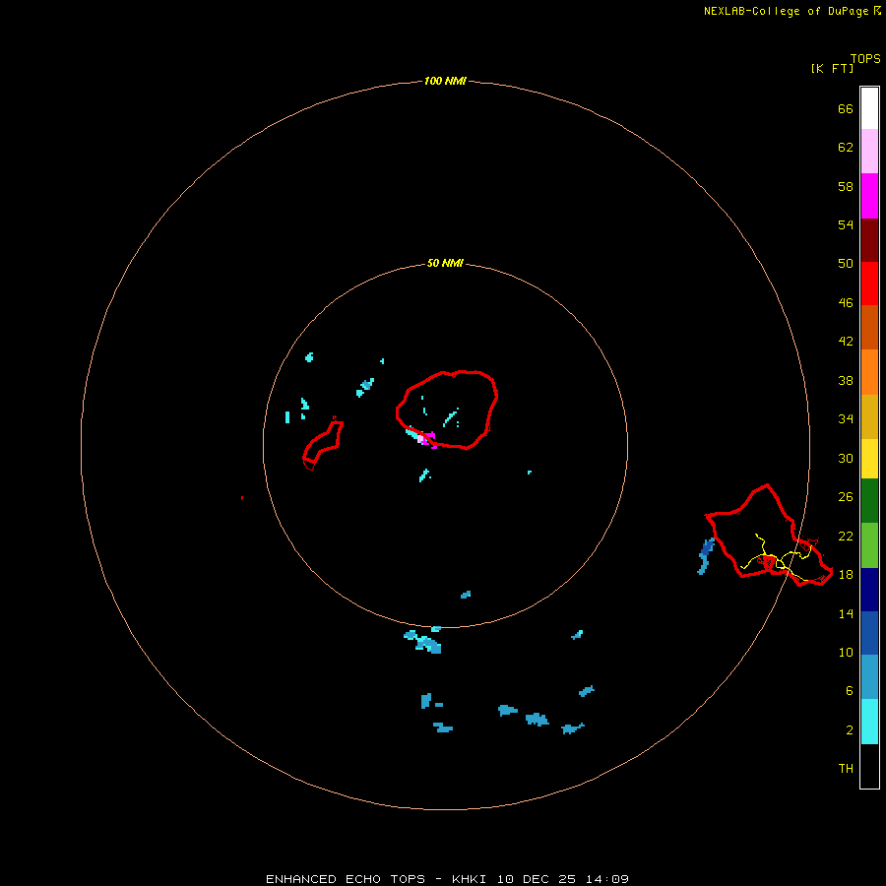Click the white color swatch in the legend
This screenshot has height=886, width=886.
coord(869,108)
